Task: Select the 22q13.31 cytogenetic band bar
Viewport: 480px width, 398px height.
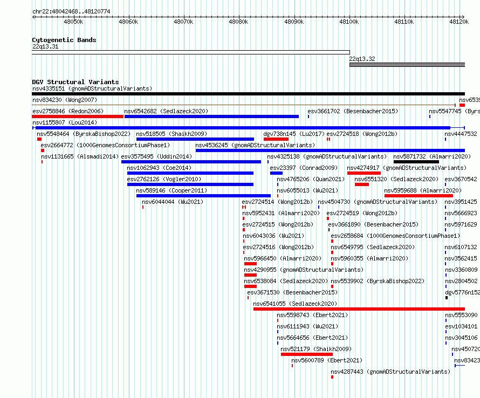Action: [191, 52]
